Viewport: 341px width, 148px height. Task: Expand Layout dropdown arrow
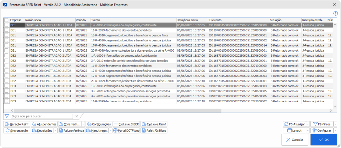[x=308, y=131]
